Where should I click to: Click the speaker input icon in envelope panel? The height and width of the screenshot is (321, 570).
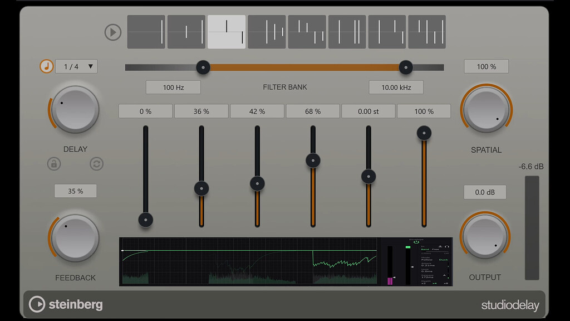pyautogui.click(x=441, y=246)
